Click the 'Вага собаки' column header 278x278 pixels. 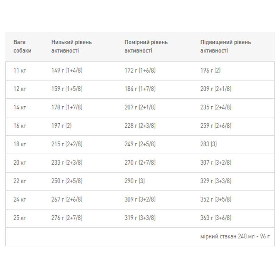[x=23, y=47]
